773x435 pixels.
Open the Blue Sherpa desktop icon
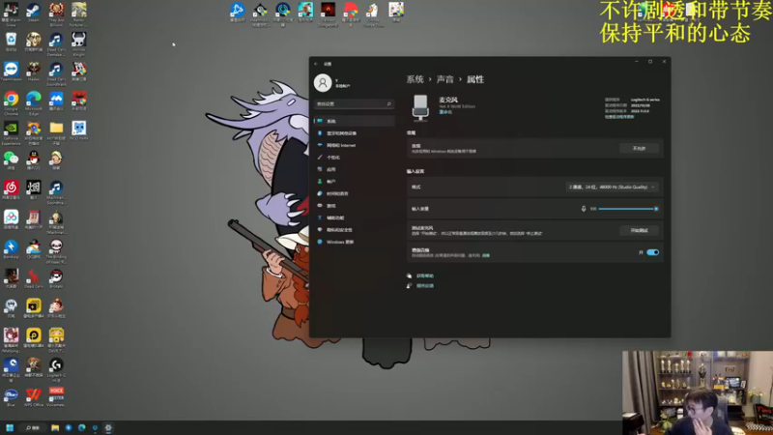coord(11,397)
